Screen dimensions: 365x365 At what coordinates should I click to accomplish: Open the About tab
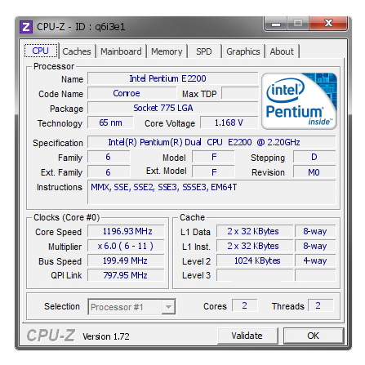click(x=282, y=51)
